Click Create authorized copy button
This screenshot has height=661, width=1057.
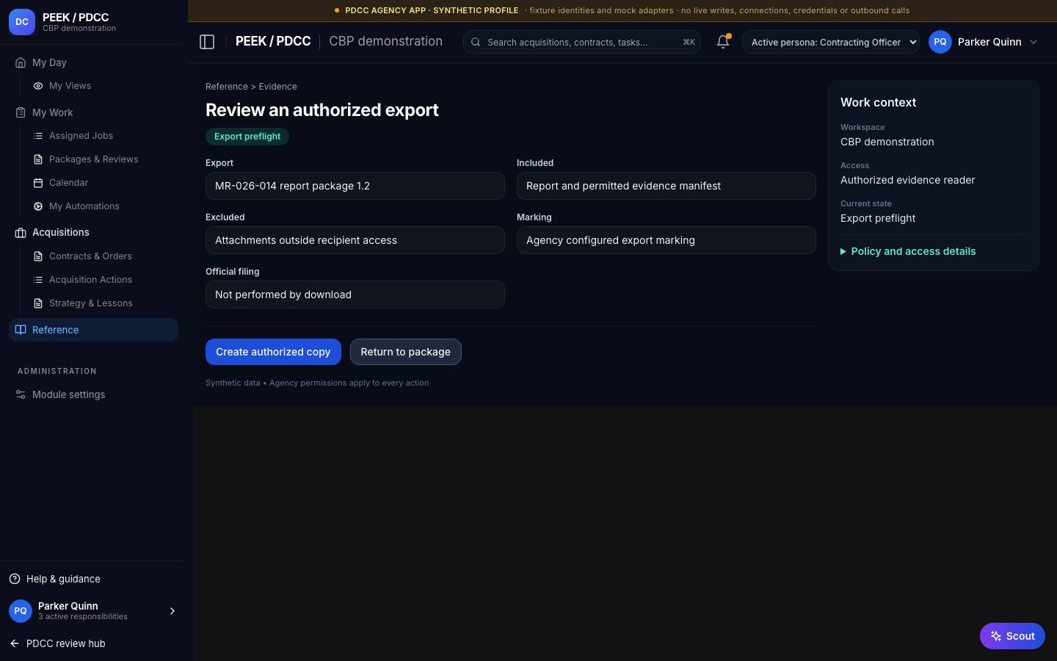(x=273, y=352)
